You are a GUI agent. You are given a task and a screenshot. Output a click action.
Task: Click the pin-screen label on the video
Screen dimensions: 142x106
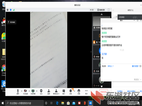(x=12, y=22)
